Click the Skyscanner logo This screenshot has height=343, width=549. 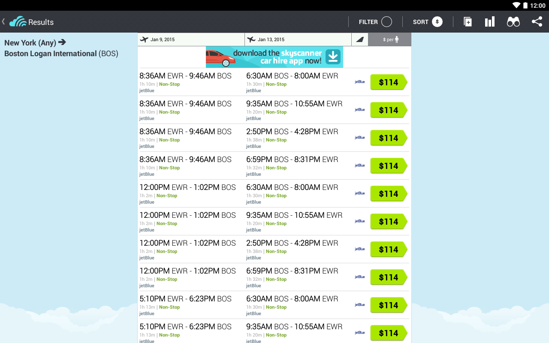[x=18, y=21]
